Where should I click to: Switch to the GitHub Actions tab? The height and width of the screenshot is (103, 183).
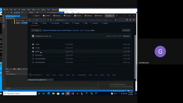point(66,23)
